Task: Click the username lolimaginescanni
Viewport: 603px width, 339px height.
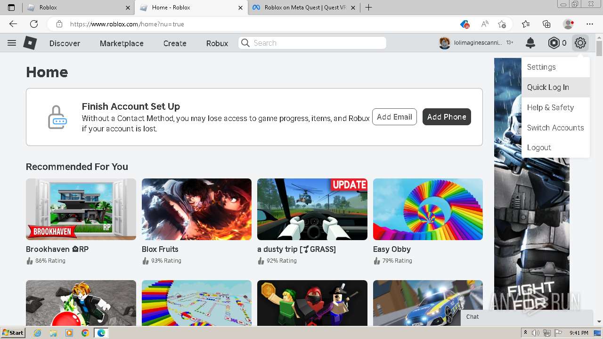Action: click(478, 43)
